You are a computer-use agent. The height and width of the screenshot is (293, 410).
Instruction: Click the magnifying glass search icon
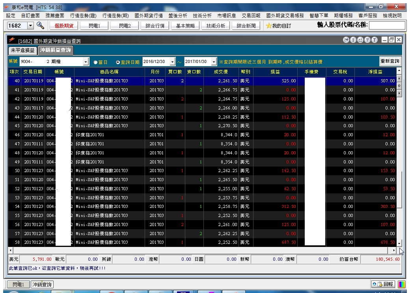click(40, 25)
